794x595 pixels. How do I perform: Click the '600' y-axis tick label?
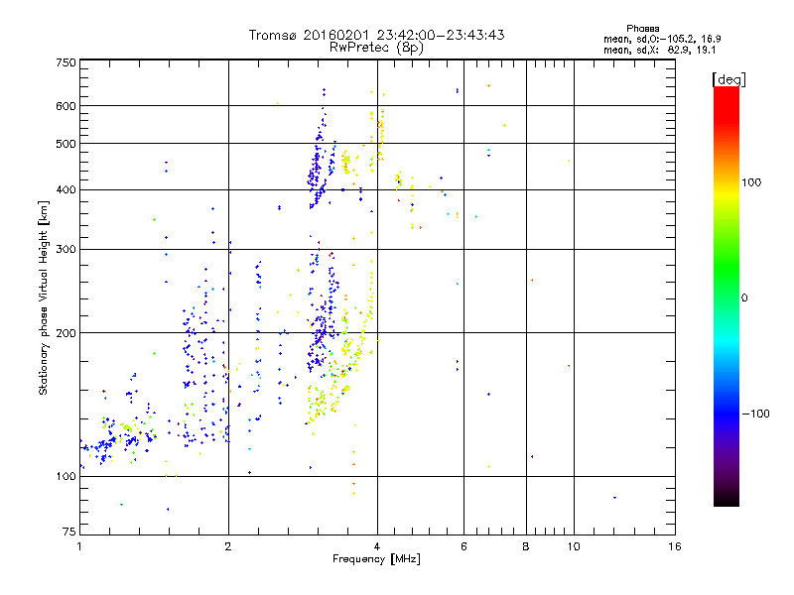tap(66, 106)
